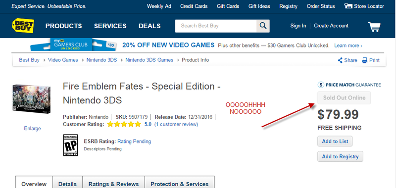Click the Fire Emblem Fates box art thumbnail

[x=32, y=99]
